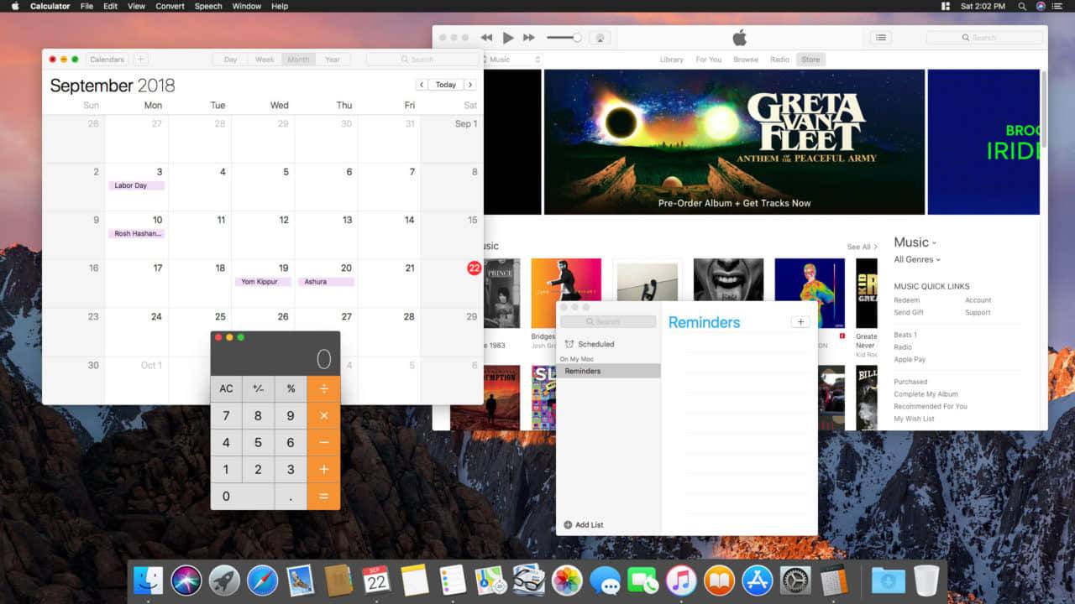1075x604 pixels.
Task: Select the Radio tab in iTunes
Action: click(x=780, y=60)
